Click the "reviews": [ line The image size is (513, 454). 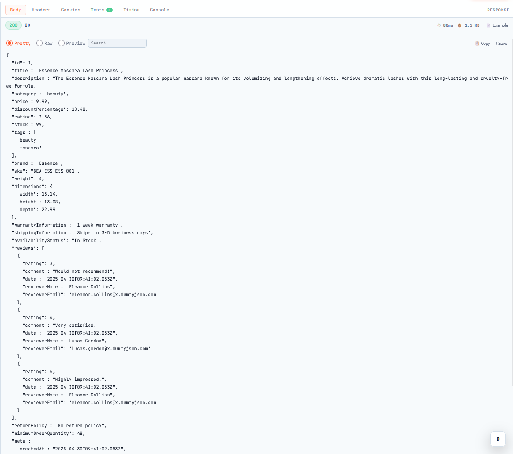28,248
